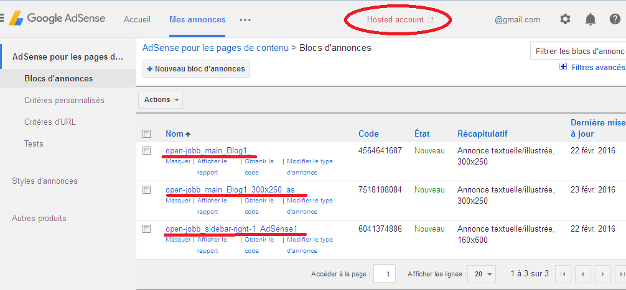Image resolution: width=626 pixels, height=290 pixels.
Task: Switch to the Mes annonces tab
Action: (x=197, y=19)
